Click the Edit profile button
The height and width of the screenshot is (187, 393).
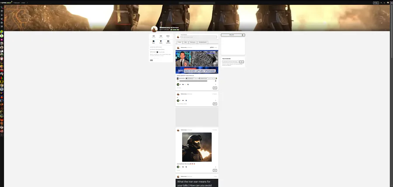(231, 35)
